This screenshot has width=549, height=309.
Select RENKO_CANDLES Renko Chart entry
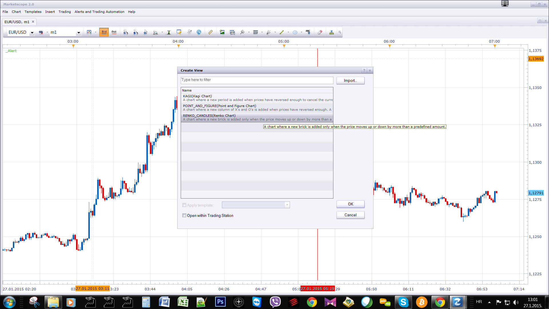257,118
